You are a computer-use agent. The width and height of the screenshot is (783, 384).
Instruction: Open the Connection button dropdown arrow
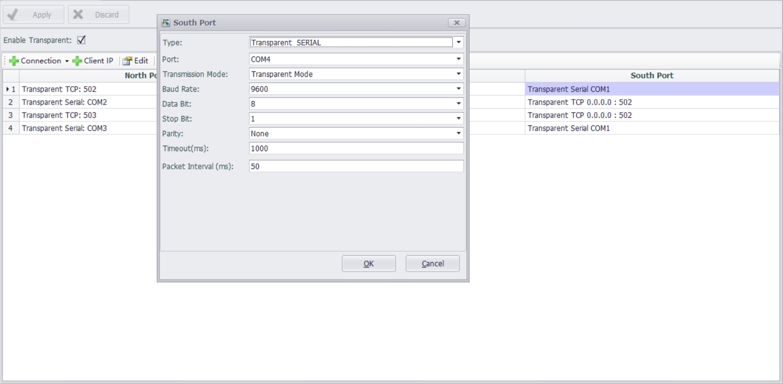click(x=67, y=61)
